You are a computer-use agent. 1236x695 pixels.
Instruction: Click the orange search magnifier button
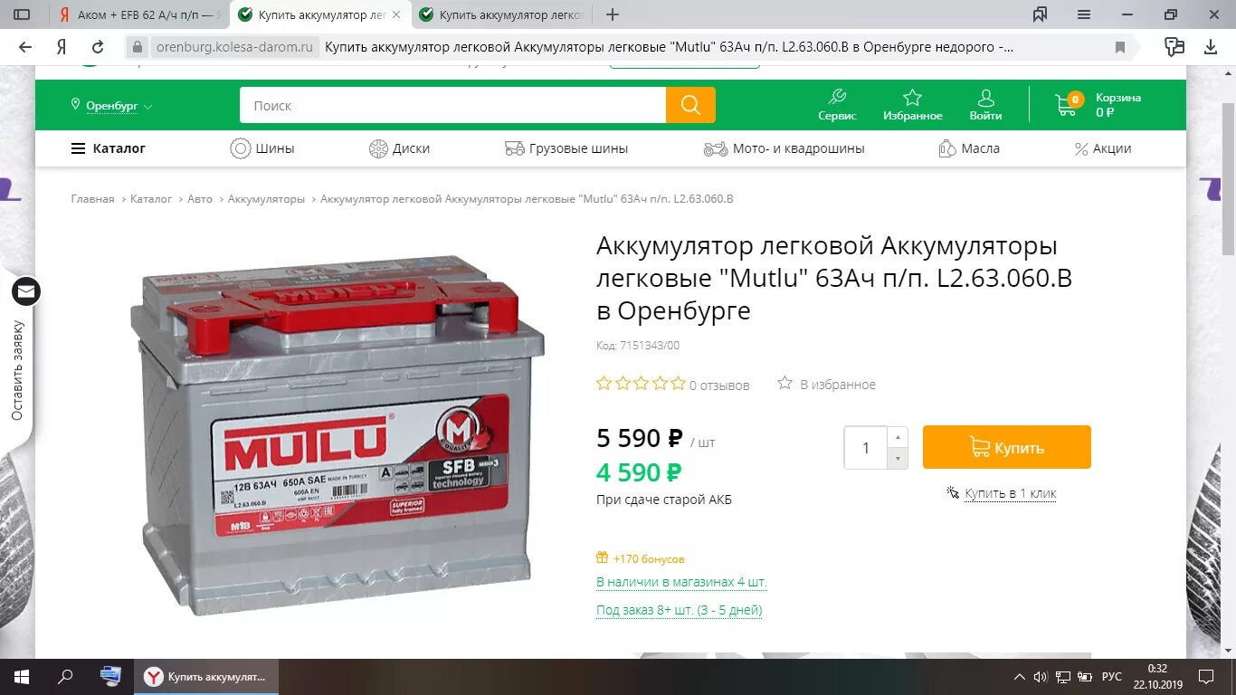690,105
